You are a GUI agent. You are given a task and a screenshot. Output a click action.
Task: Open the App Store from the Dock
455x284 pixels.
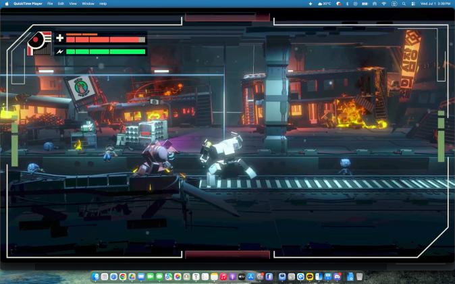tap(250, 277)
